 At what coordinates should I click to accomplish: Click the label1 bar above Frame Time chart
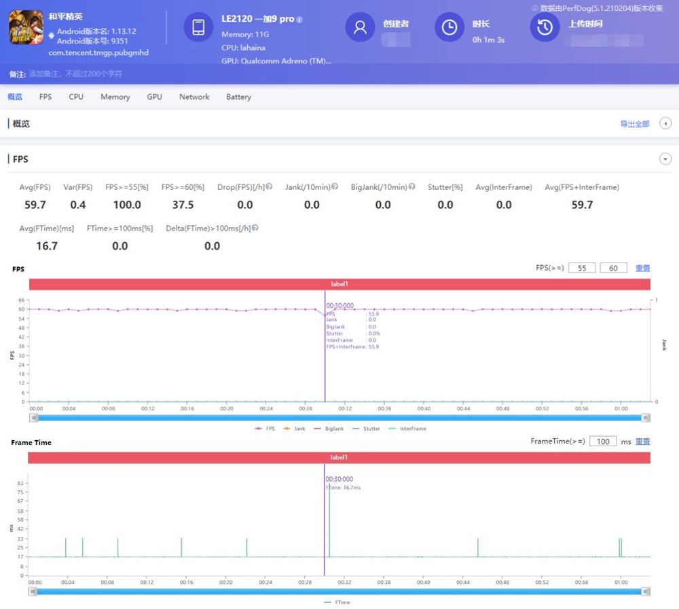339,458
